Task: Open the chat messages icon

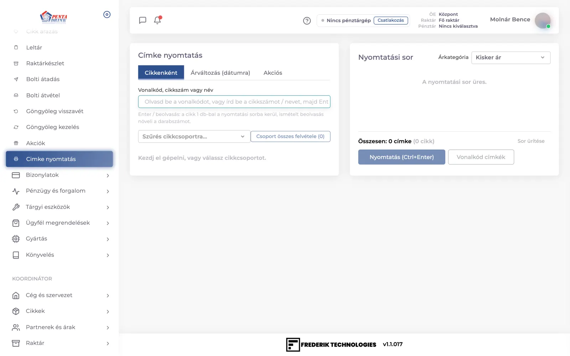Action: [x=142, y=20]
